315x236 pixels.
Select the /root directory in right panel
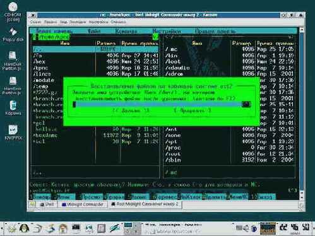(x=229, y=154)
